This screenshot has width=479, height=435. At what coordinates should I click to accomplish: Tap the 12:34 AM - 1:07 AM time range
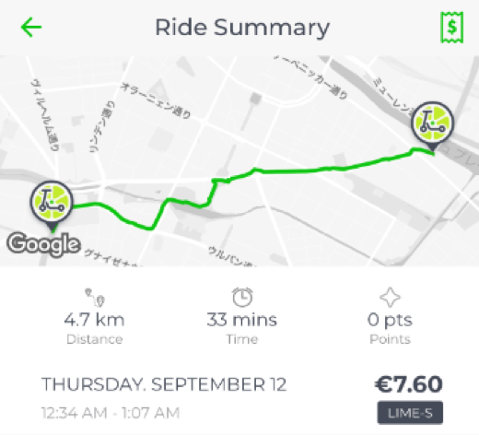pyautogui.click(x=111, y=413)
